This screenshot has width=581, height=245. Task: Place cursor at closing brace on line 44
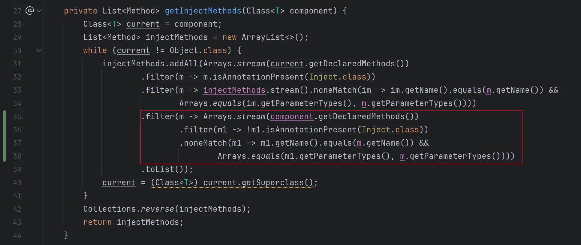(66, 235)
